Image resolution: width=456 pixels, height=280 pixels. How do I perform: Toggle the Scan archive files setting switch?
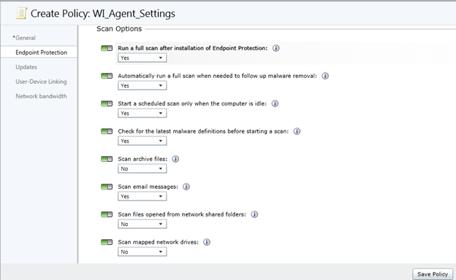[x=107, y=159]
